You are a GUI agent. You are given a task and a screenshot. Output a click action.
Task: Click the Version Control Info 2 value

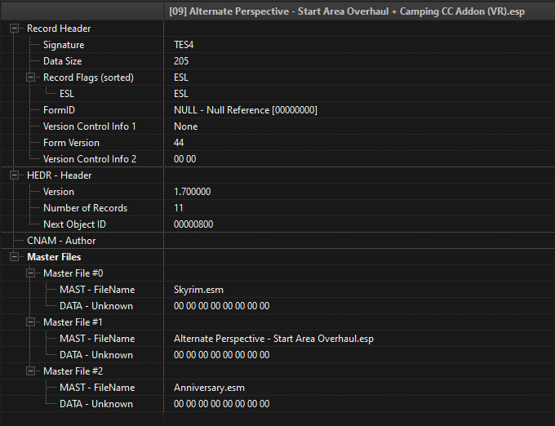coord(184,159)
